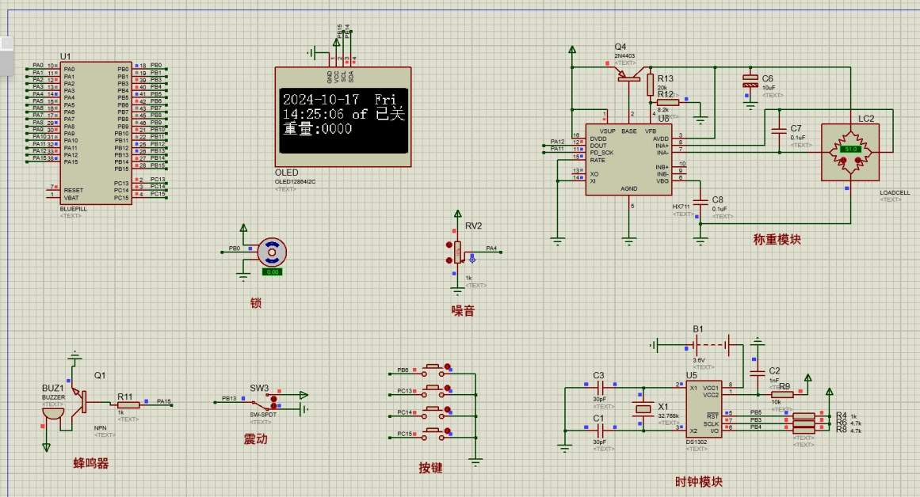Click the 时钟模块 section label

tap(699, 482)
